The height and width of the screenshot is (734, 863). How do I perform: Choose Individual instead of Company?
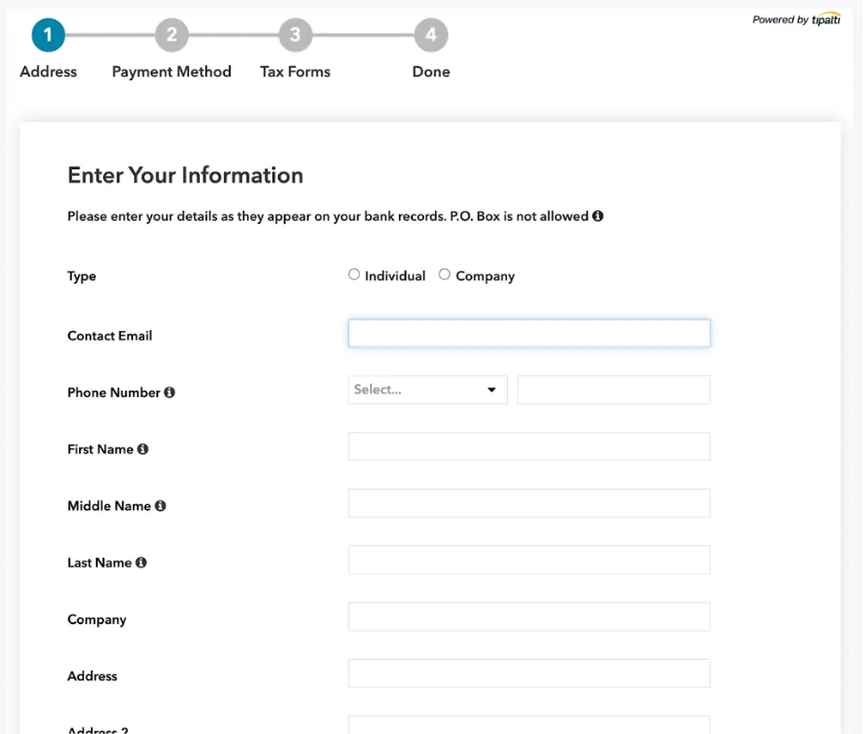pyautogui.click(x=354, y=274)
